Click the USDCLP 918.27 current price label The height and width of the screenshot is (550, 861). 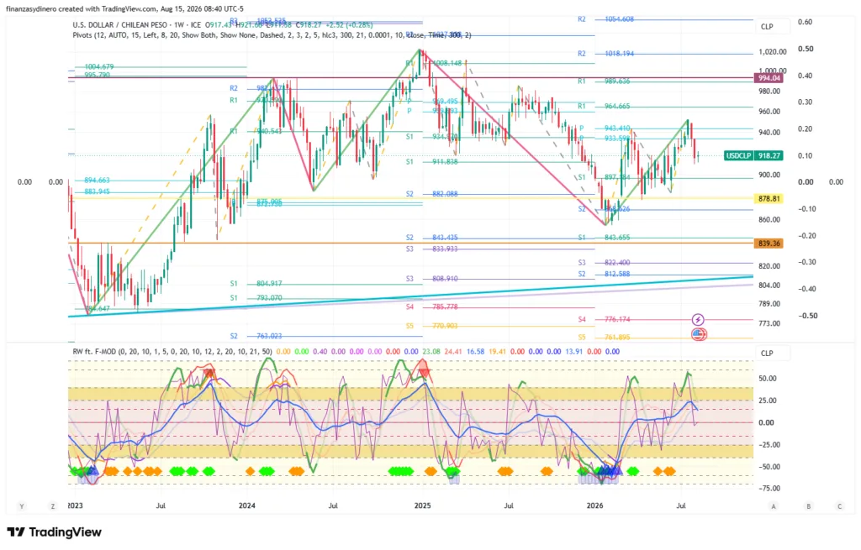click(753, 155)
